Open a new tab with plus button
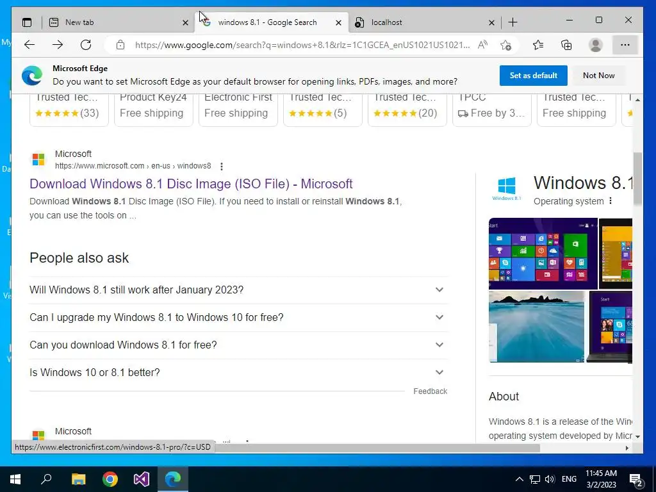The height and width of the screenshot is (492, 656). [513, 22]
